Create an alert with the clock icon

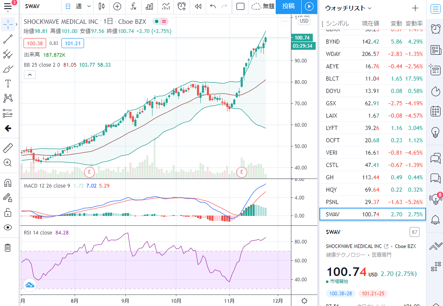pyautogui.click(x=182, y=6)
